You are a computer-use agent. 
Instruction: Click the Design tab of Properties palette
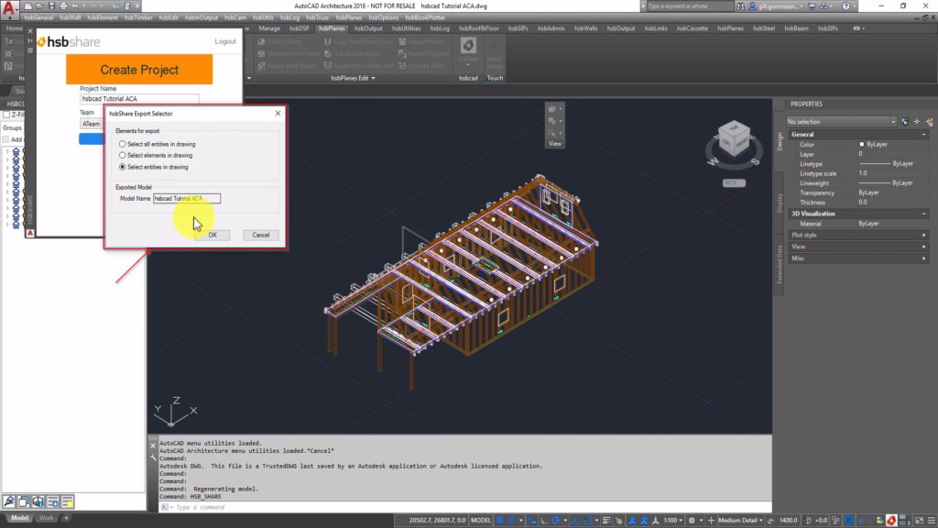click(x=780, y=141)
